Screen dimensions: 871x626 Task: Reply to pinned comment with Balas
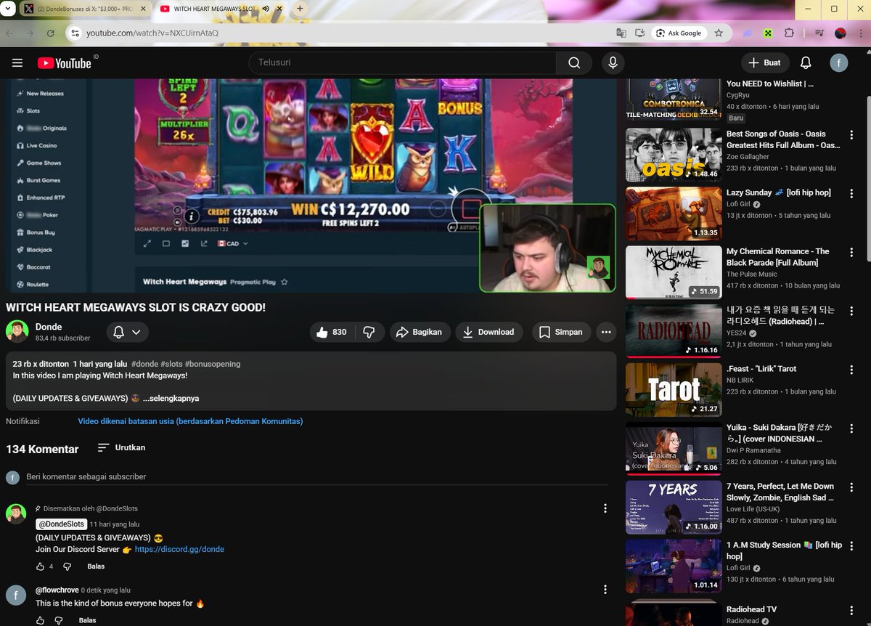coord(96,566)
